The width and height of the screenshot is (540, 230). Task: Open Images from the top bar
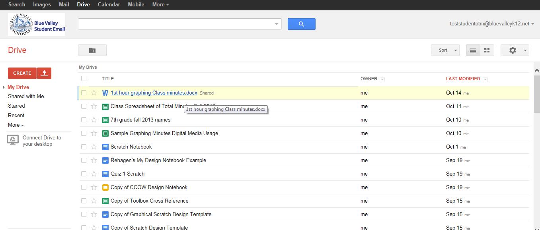coord(42,5)
